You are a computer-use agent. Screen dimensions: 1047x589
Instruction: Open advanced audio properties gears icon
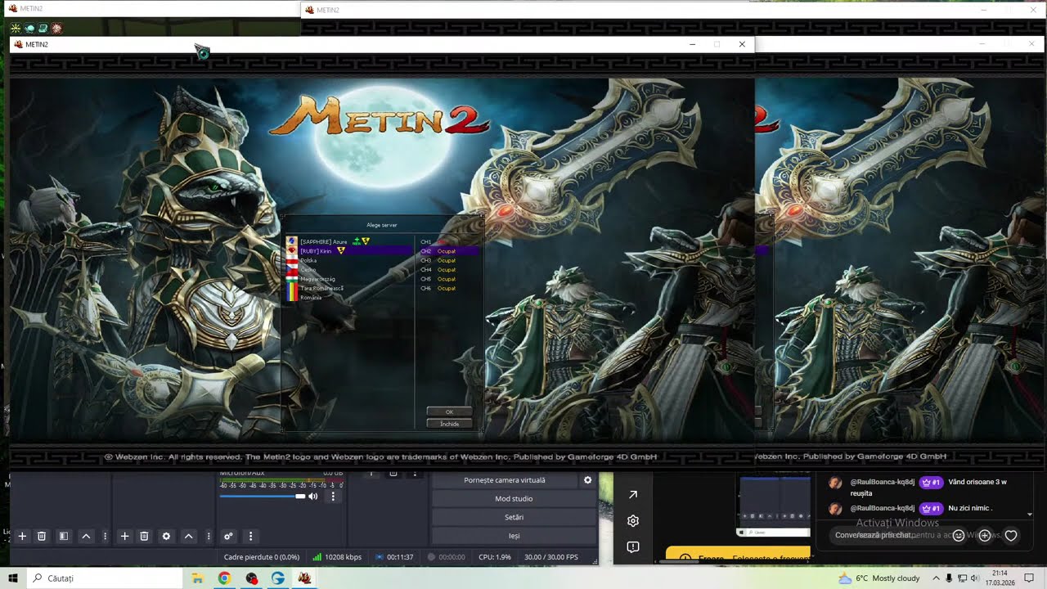pyautogui.click(x=228, y=537)
